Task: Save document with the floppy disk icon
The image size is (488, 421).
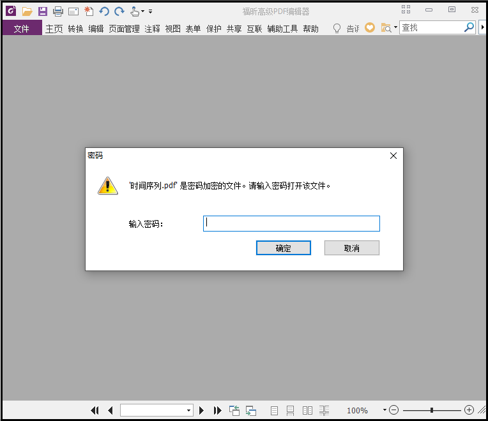Action: pos(43,11)
